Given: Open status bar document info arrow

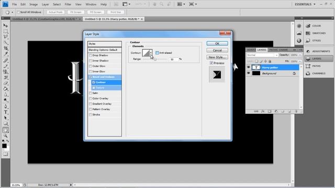Looking at the screenshot, I should (x=71, y=185).
